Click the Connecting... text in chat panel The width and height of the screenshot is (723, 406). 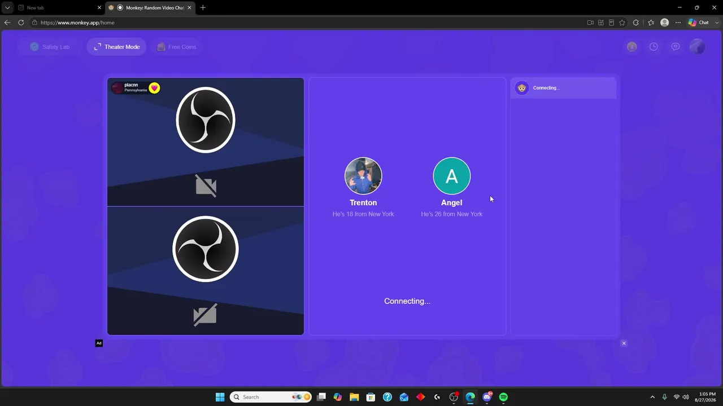[x=546, y=88]
